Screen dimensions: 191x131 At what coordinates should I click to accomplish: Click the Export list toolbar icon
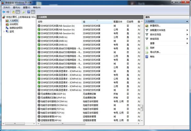pos(23,12)
